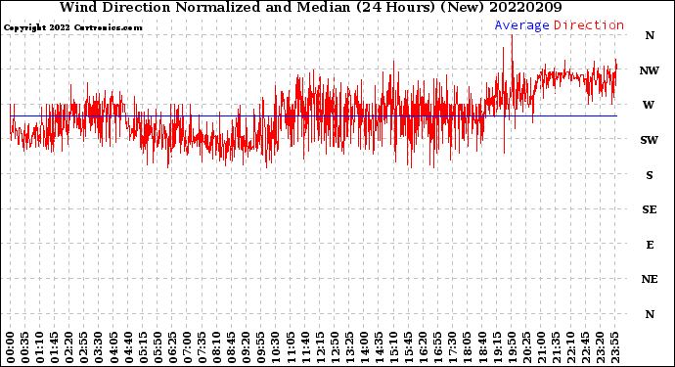
Task: Click the 14:35 time axis label
Action: (379, 347)
